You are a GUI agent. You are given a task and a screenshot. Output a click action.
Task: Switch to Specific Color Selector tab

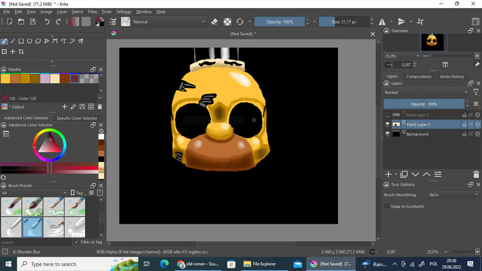pos(77,118)
